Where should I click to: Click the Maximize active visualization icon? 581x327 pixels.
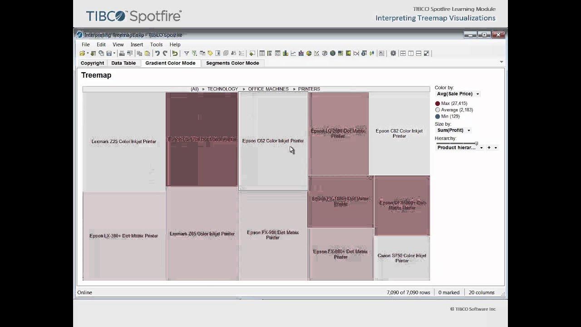click(x=427, y=53)
